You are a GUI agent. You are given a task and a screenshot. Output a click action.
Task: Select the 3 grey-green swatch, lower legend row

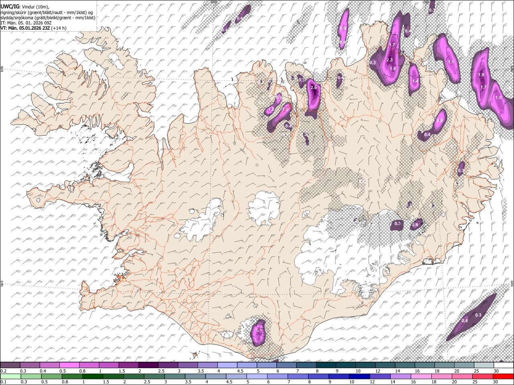click(x=175, y=376)
